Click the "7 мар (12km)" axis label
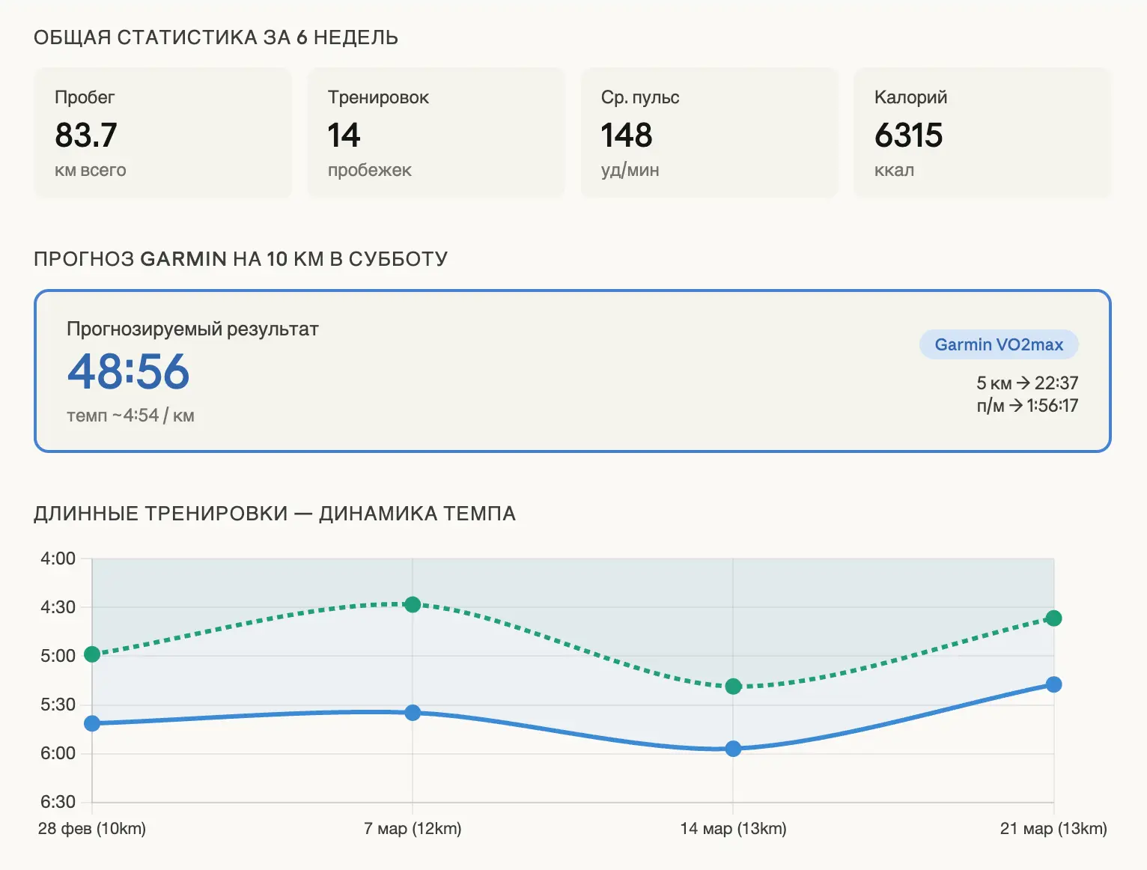The width and height of the screenshot is (1147, 870). (x=413, y=829)
